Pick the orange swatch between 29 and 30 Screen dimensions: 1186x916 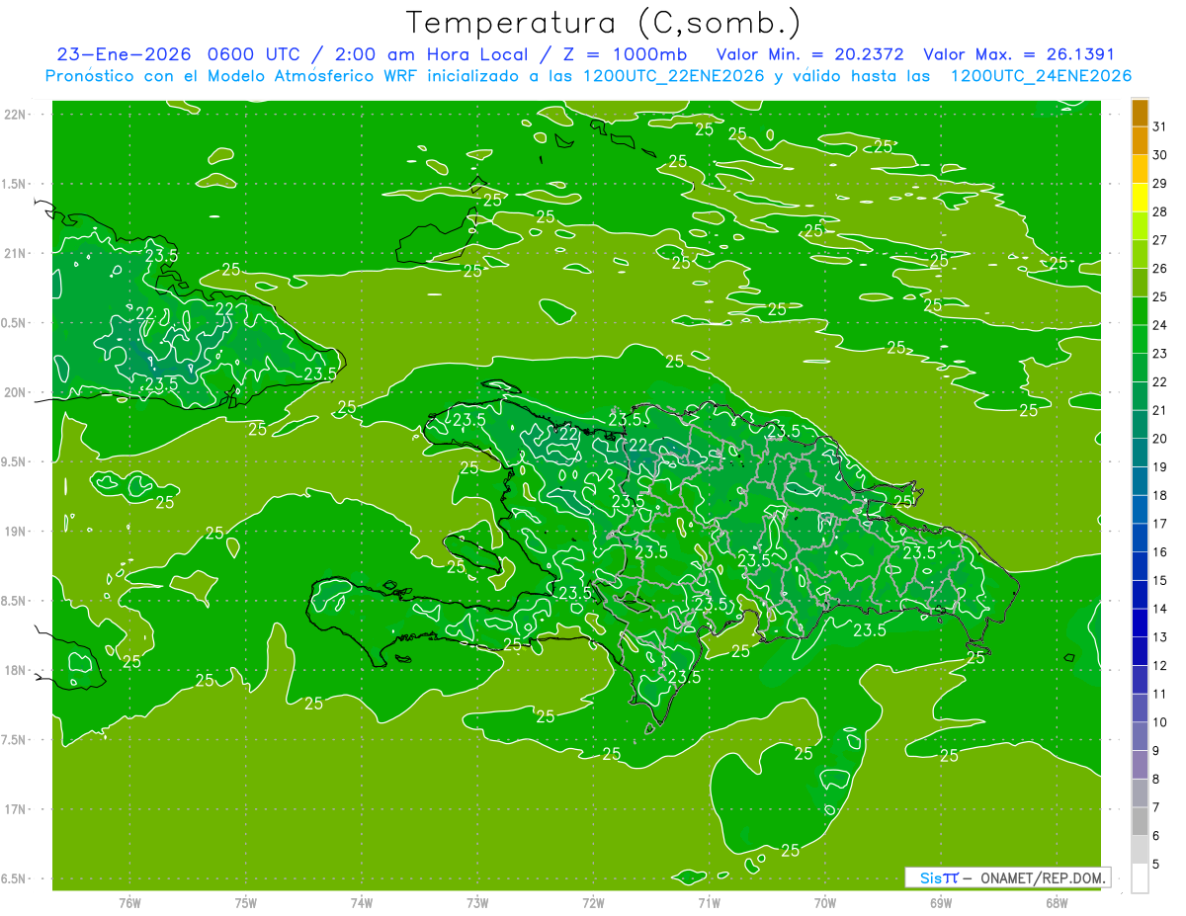(x=1140, y=169)
